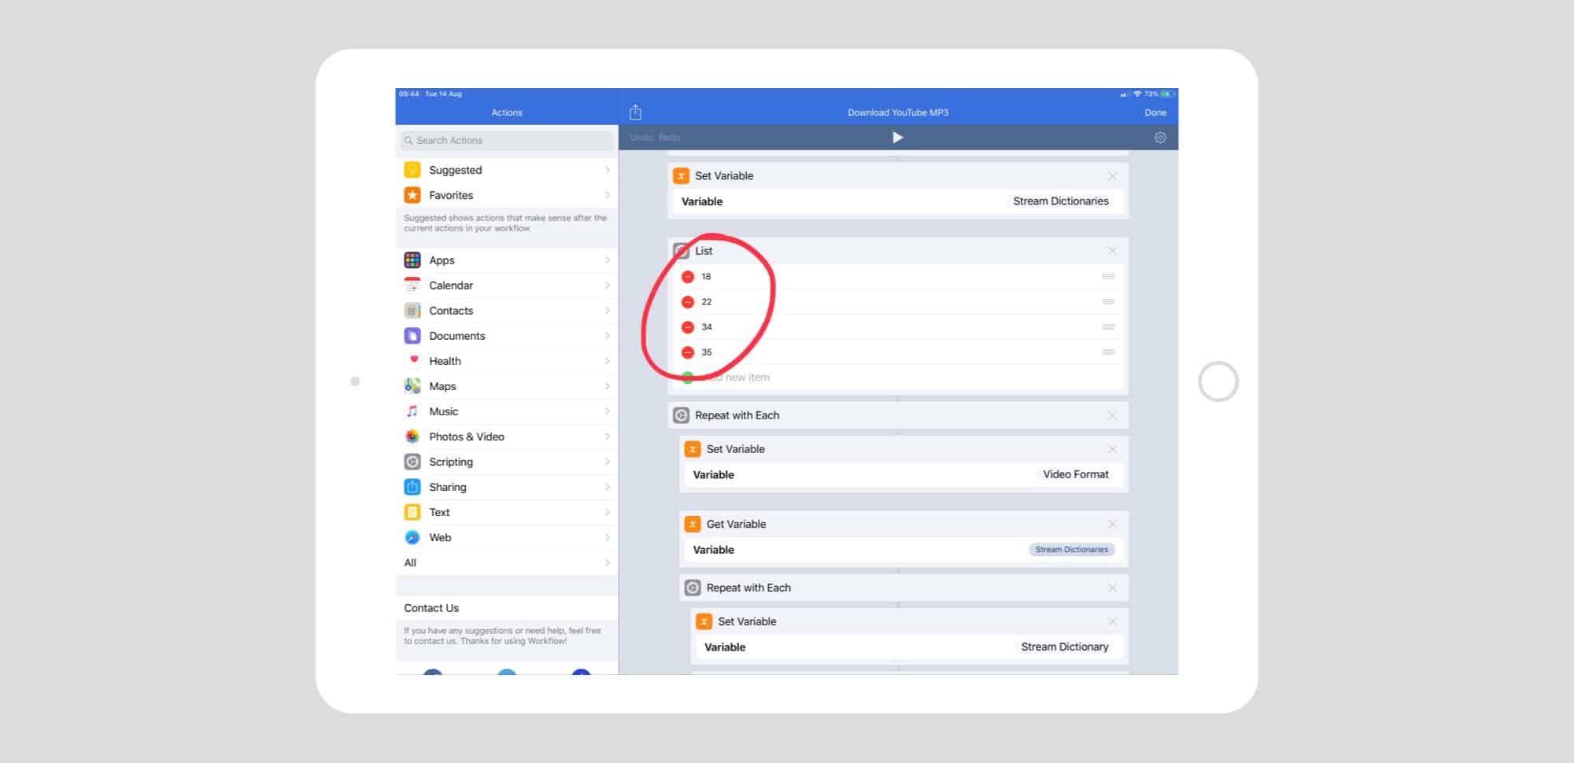Expand the Text category chevron
The image size is (1574, 763).
click(x=608, y=512)
